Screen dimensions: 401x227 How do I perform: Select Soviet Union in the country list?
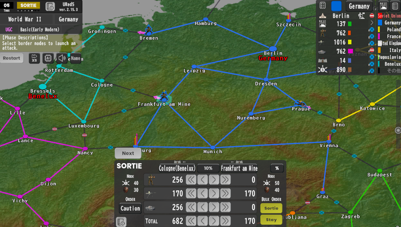pos(389,16)
